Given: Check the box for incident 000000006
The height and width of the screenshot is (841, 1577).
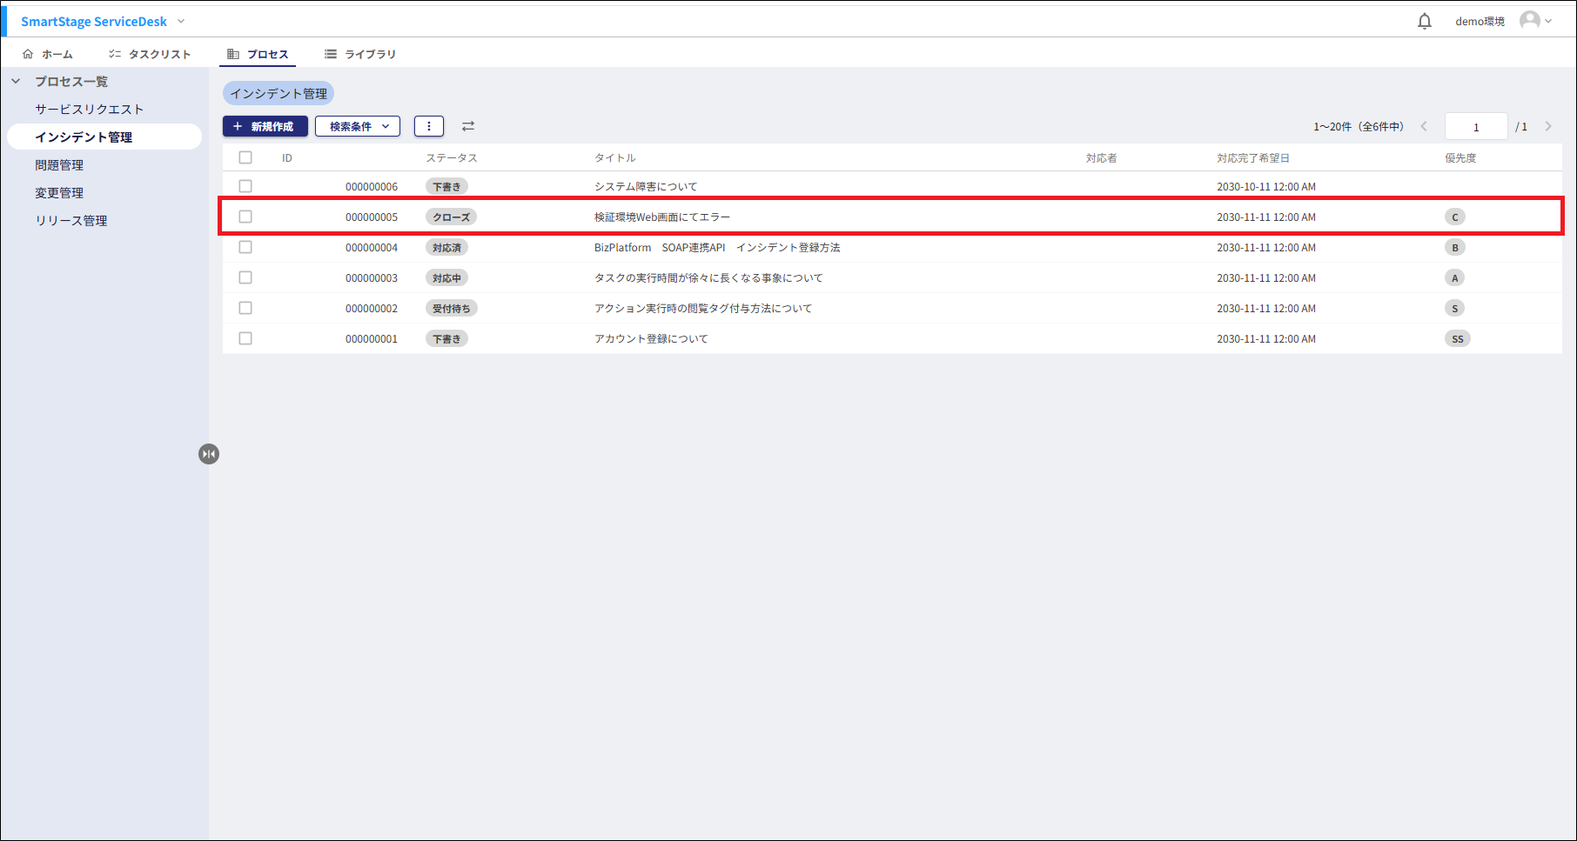Looking at the screenshot, I should coord(245,186).
